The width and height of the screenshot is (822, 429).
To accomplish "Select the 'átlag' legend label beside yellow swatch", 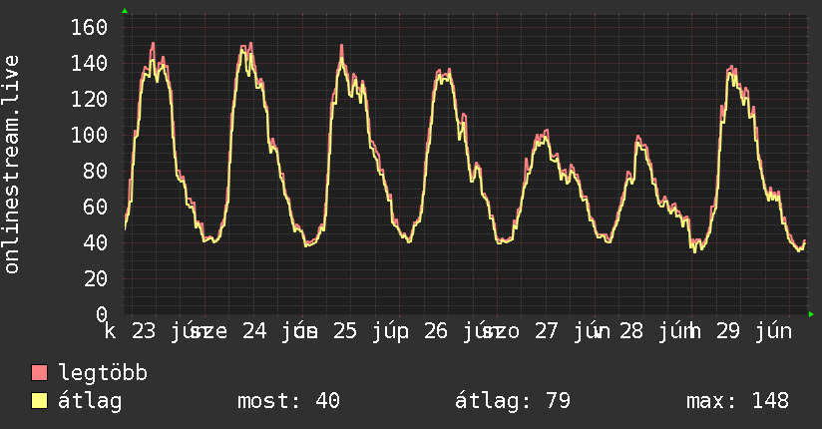I will click(x=90, y=401).
